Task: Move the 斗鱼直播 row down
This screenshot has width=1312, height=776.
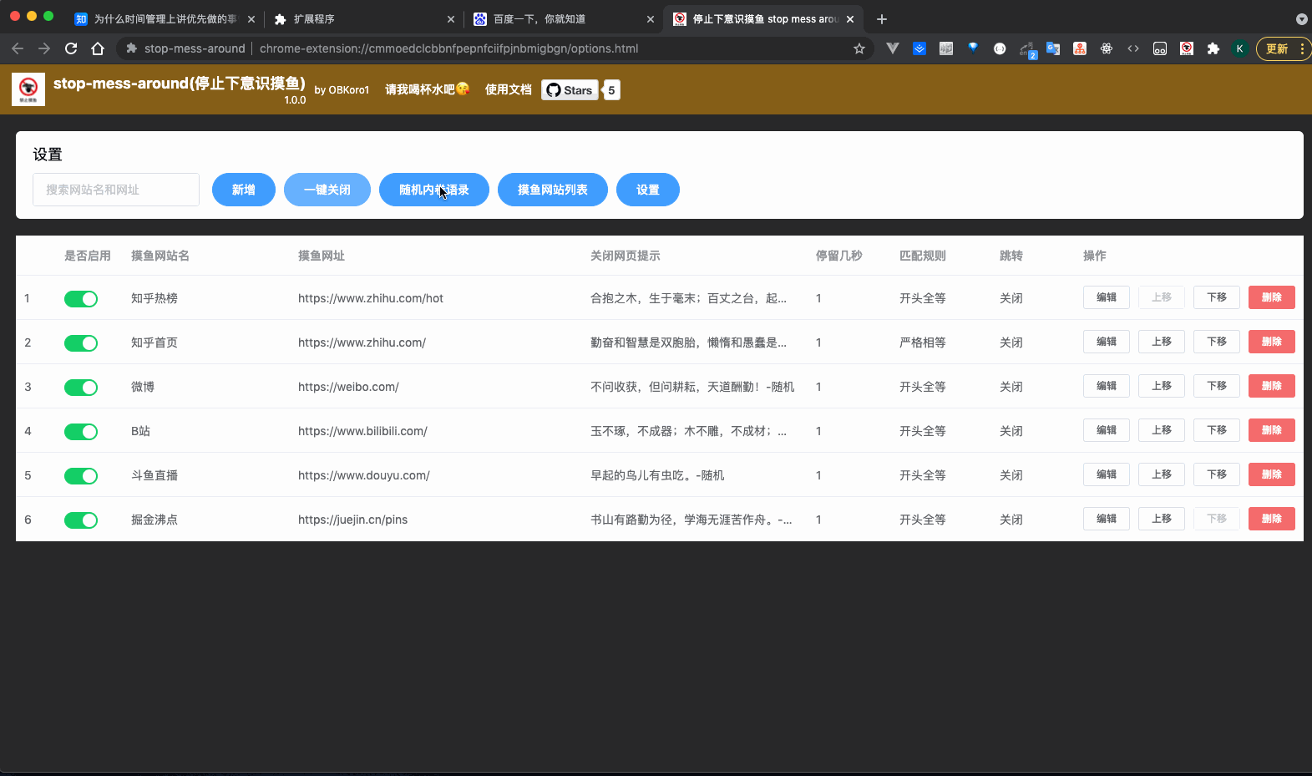Action: coord(1217,474)
